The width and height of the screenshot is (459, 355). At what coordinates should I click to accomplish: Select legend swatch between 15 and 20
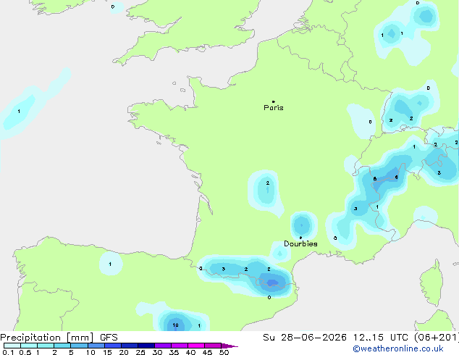[113, 346]
